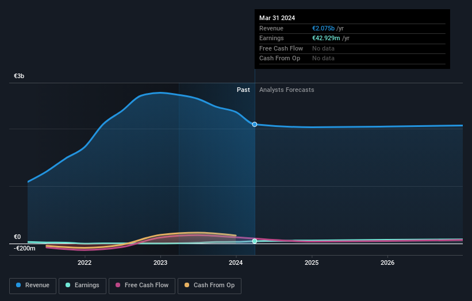The width and height of the screenshot is (472, 301).
Task: Click the Analysts Forecasts label
Action: coord(286,90)
